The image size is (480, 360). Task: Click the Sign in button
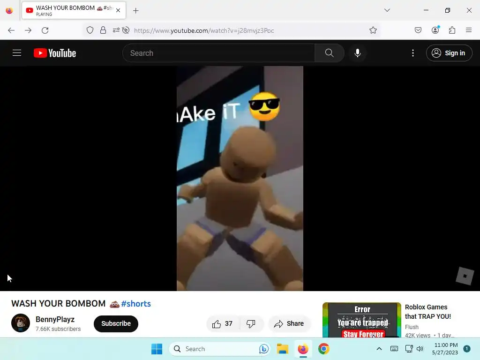[449, 53]
